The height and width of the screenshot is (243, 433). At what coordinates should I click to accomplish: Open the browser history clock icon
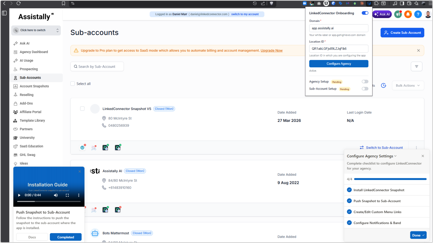pos(255,3)
